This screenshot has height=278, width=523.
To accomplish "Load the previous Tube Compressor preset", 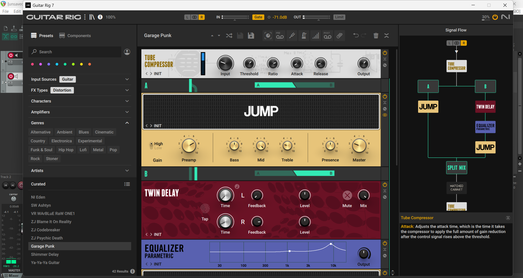I will 147,74.
